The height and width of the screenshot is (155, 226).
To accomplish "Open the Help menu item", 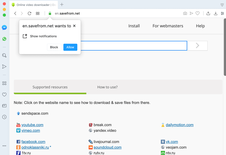I will click(x=200, y=26).
